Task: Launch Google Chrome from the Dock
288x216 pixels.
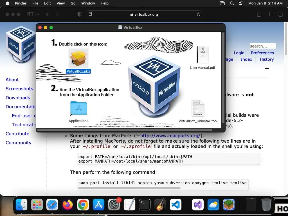Action: click(x=83, y=204)
